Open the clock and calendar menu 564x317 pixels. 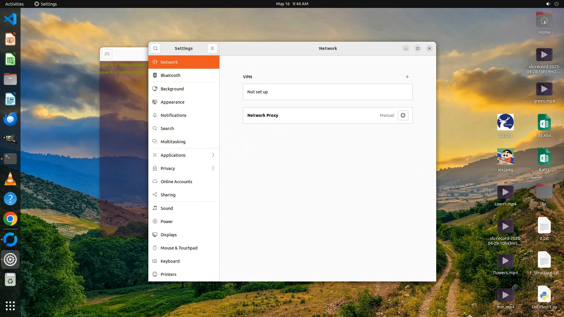click(x=292, y=4)
